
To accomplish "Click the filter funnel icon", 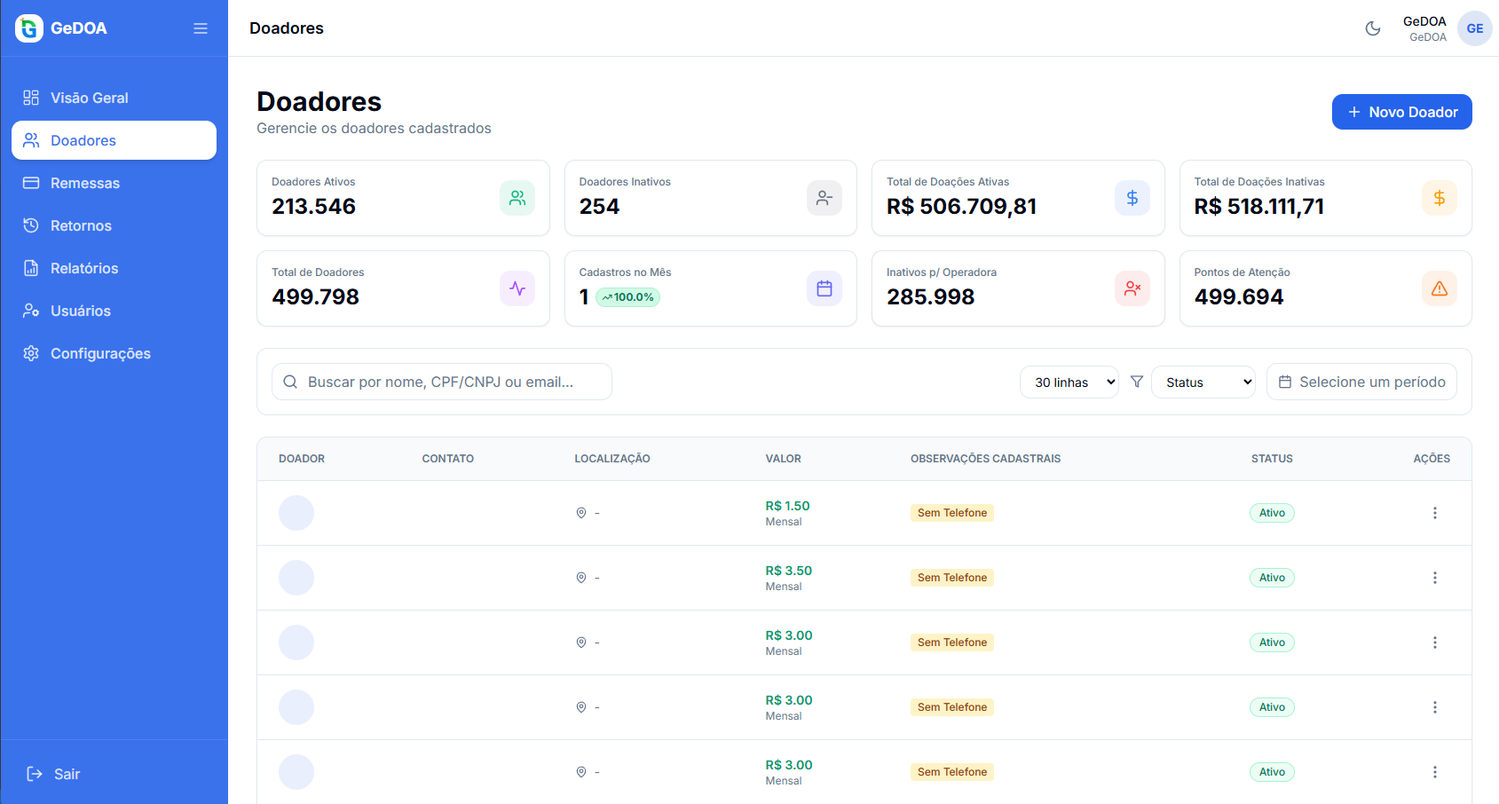I will tap(1136, 382).
